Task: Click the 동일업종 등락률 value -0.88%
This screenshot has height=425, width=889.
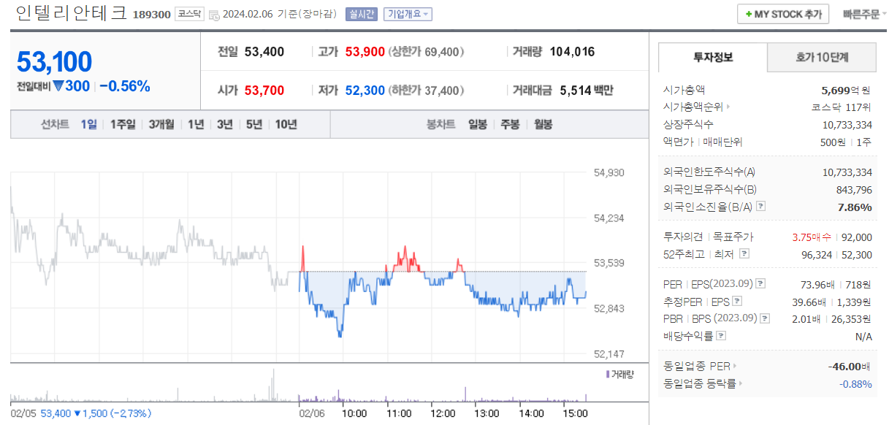Action: (855, 383)
